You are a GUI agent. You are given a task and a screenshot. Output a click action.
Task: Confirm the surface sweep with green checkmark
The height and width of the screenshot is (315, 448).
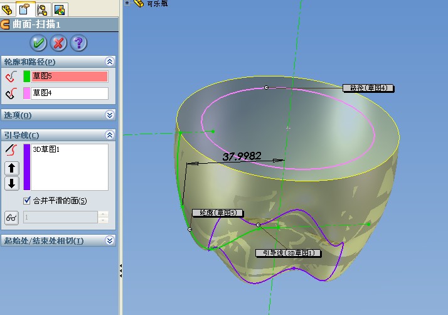(x=38, y=43)
